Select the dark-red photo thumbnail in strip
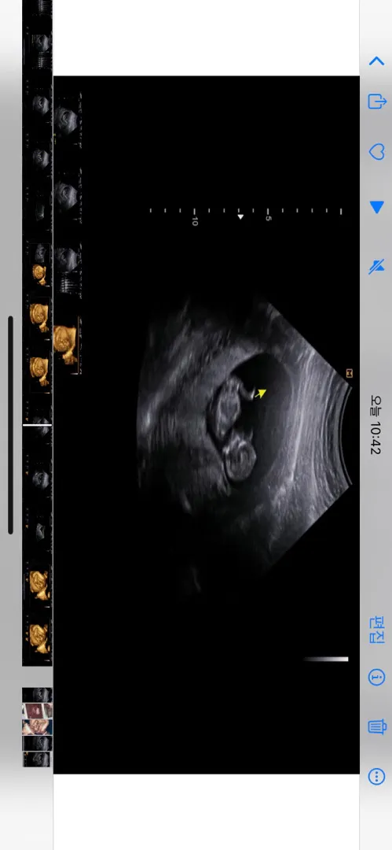 (38, 711)
